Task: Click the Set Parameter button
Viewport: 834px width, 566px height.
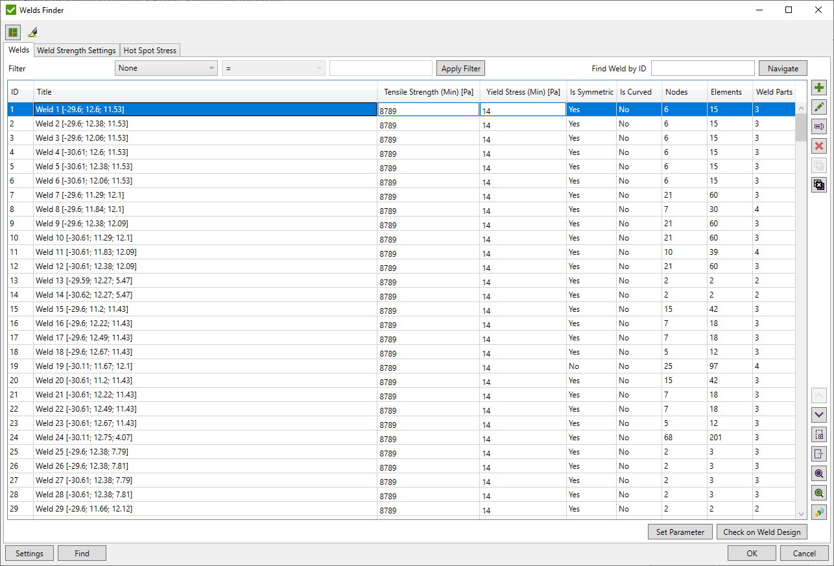Action: coord(680,532)
